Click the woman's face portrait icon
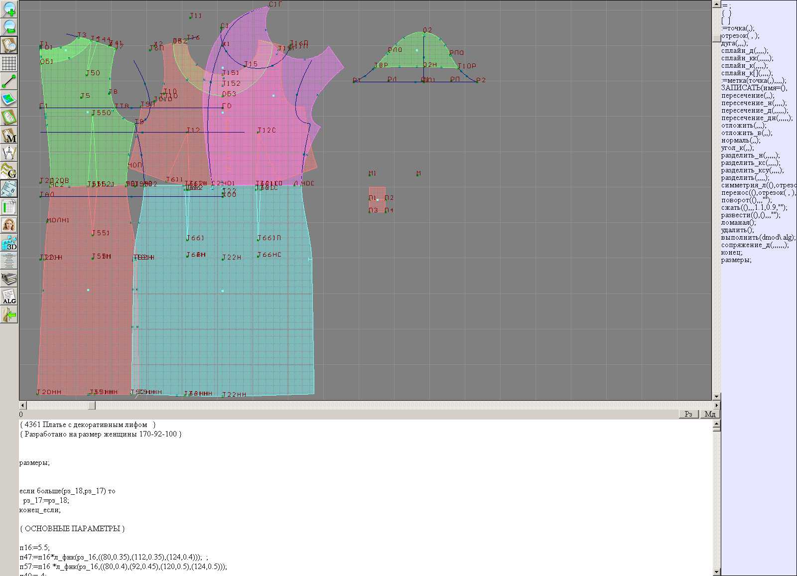The width and height of the screenshot is (797, 576). pos(9,225)
